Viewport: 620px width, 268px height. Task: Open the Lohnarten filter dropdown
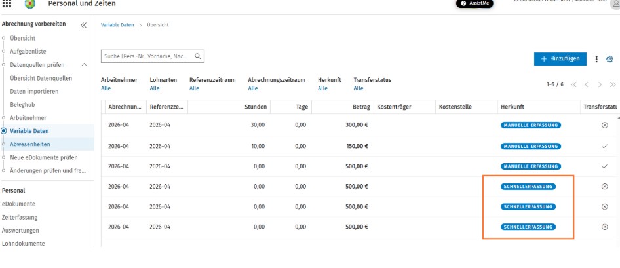[x=155, y=88]
